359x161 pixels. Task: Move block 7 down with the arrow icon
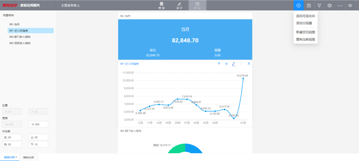point(227,64)
